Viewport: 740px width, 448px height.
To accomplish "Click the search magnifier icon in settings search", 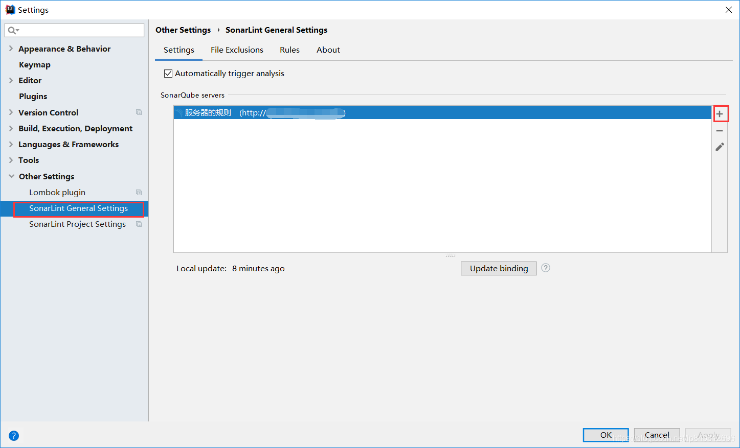I will point(13,31).
